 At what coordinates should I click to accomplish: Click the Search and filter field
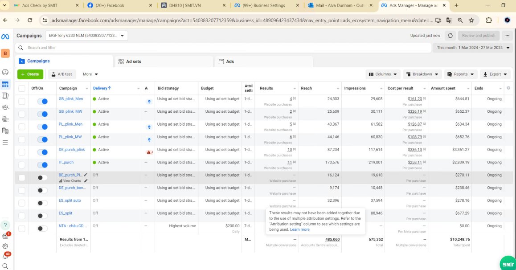(x=223, y=48)
